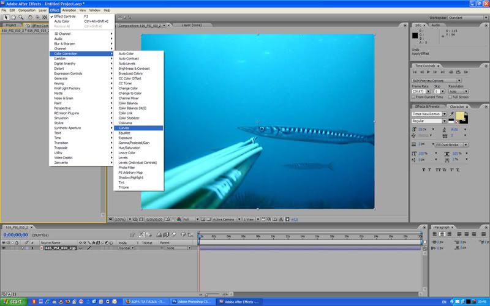Select the arrow Selection tool
The height and width of the screenshot is (306, 490).
(6, 18)
